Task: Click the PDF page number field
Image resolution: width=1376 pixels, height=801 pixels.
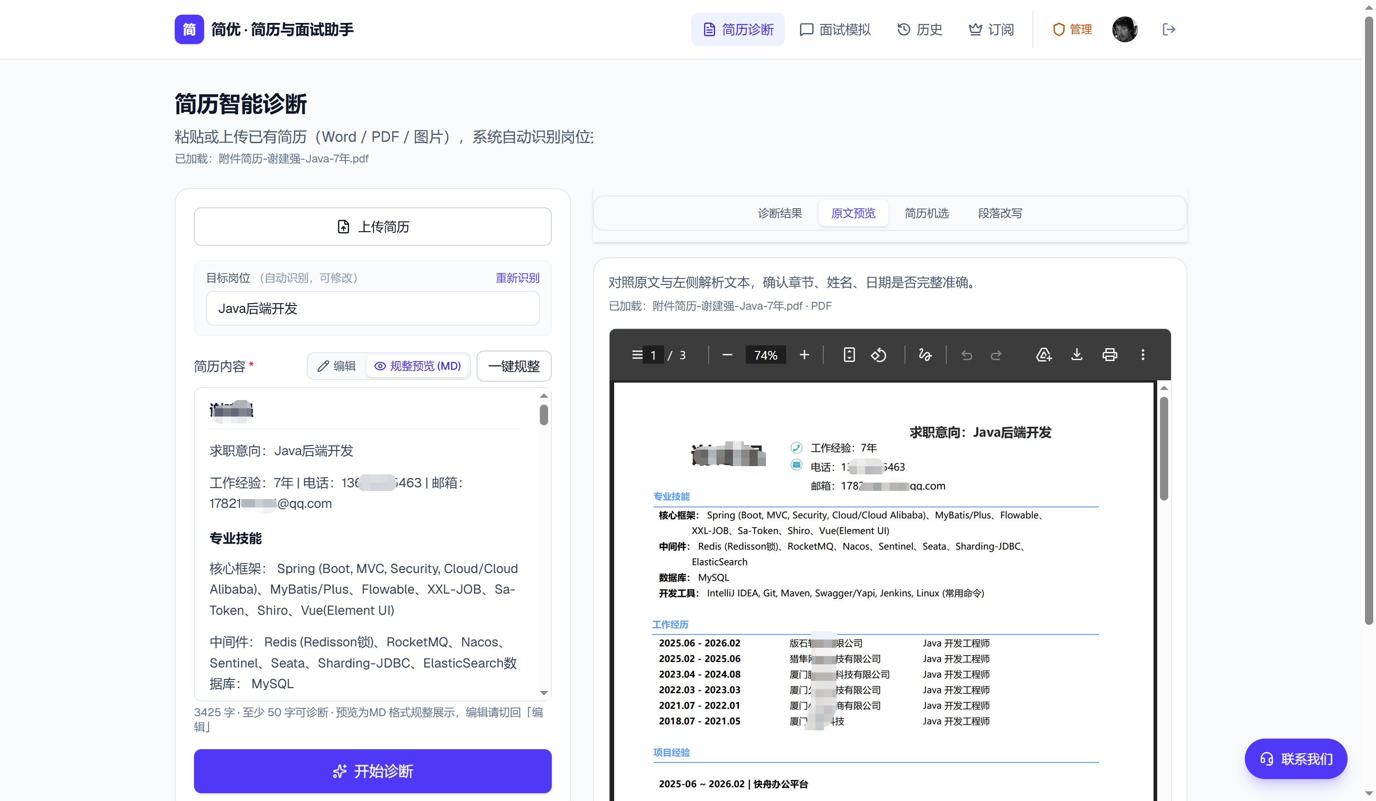Action: [x=653, y=355]
